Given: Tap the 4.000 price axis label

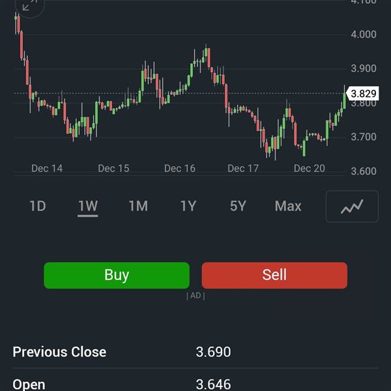Looking at the screenshot, I should point(364,35).
